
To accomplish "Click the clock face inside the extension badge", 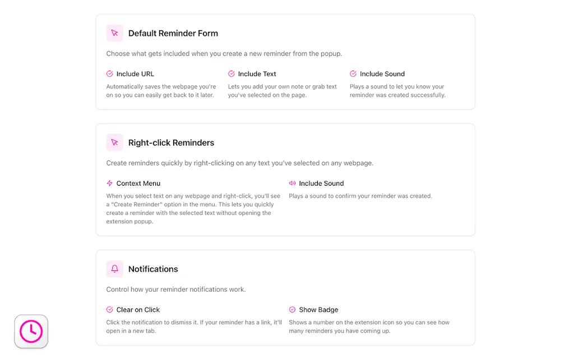I will pyautogui.click(x=31, y=332).
